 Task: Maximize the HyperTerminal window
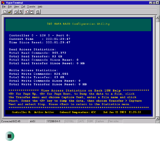(x=154, y=3)
